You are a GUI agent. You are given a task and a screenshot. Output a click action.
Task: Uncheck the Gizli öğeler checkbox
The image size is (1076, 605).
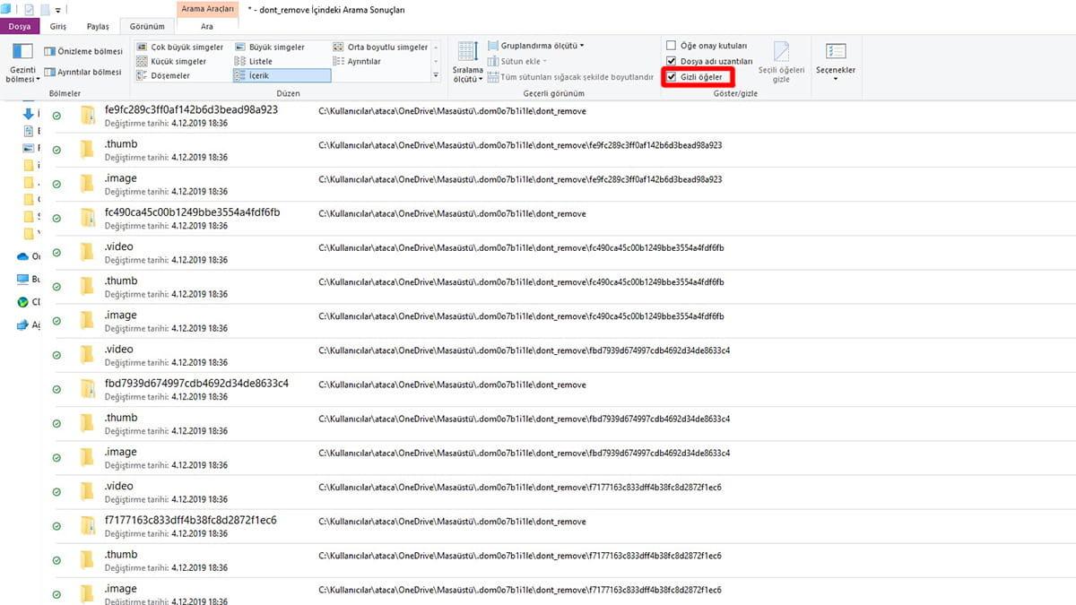coord(672,77)
